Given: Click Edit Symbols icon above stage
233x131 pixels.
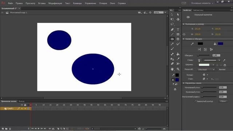Looking at the screenshot, I should tap(145, 12).
